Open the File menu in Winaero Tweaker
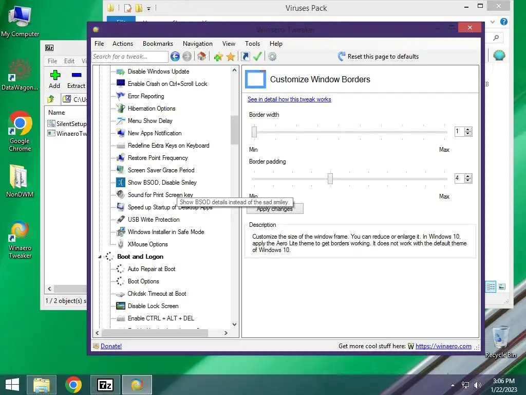Viewport: 526px width, 395px height. [99, 44]
